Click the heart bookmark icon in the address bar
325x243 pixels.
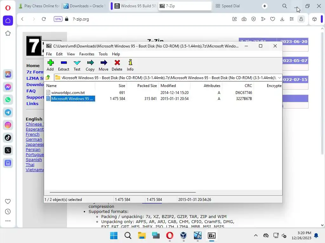pyautogui.click(x=273, y=19)
